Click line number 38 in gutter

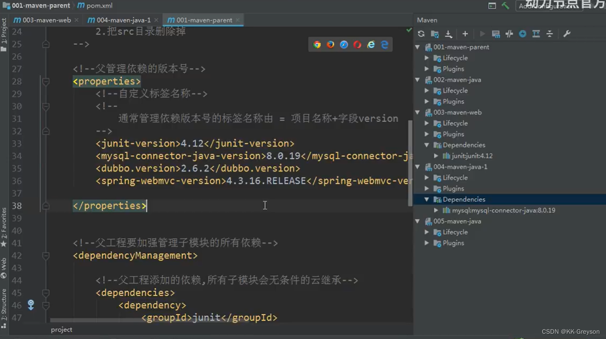coord(17,206)
